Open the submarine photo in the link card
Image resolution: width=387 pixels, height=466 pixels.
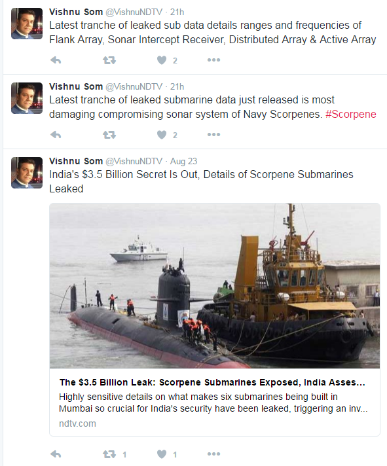[215, 286]
